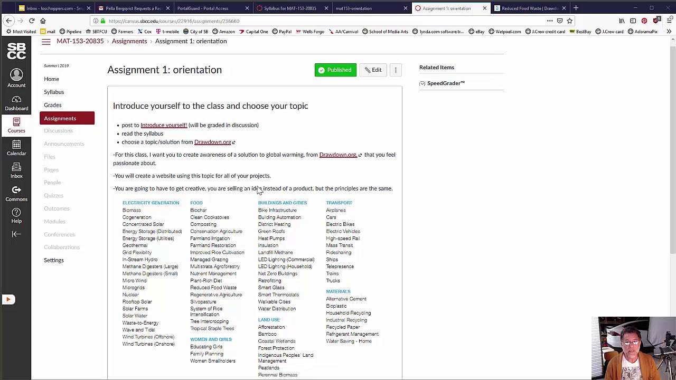The width and height of the screenshot is (676, 380).
Task: Open Syllabus in course navigation
Action: pos(54,92)
